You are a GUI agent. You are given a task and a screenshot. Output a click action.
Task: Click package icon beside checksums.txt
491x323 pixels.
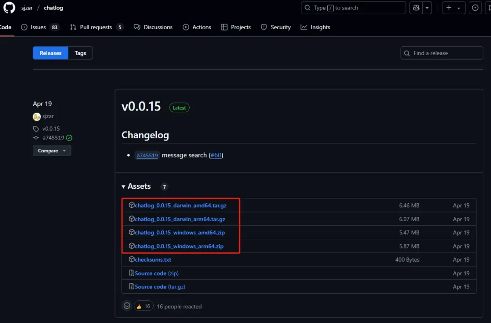(131, 259)
